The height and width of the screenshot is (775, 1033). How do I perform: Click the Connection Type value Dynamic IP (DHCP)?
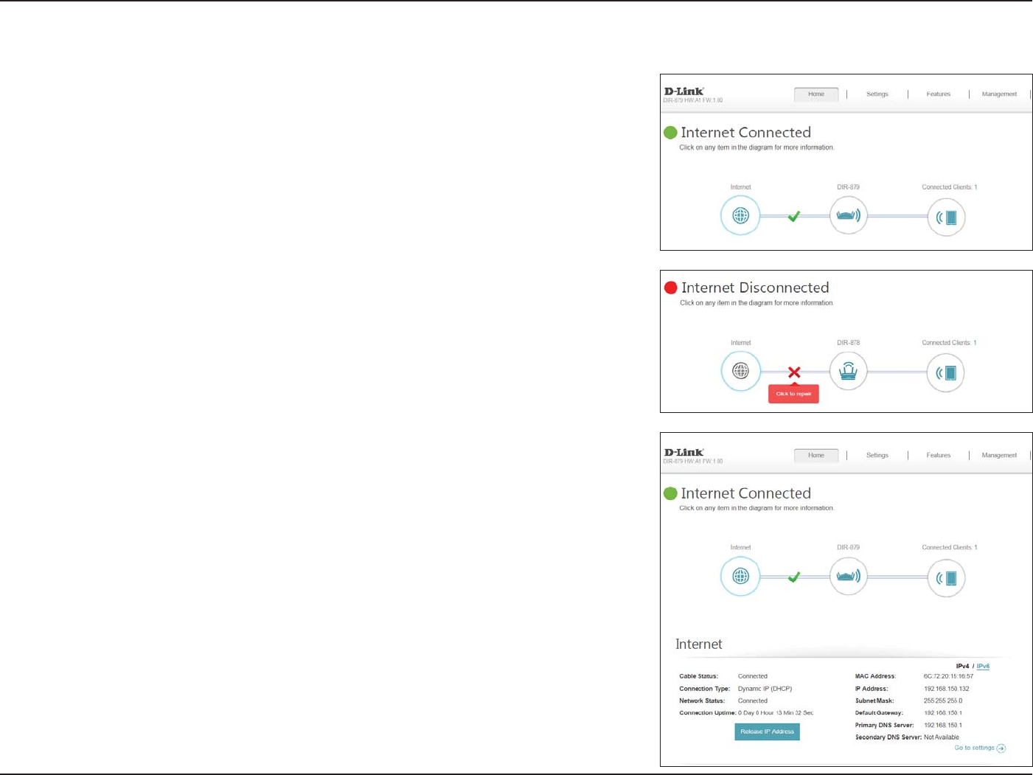[765, 689]
